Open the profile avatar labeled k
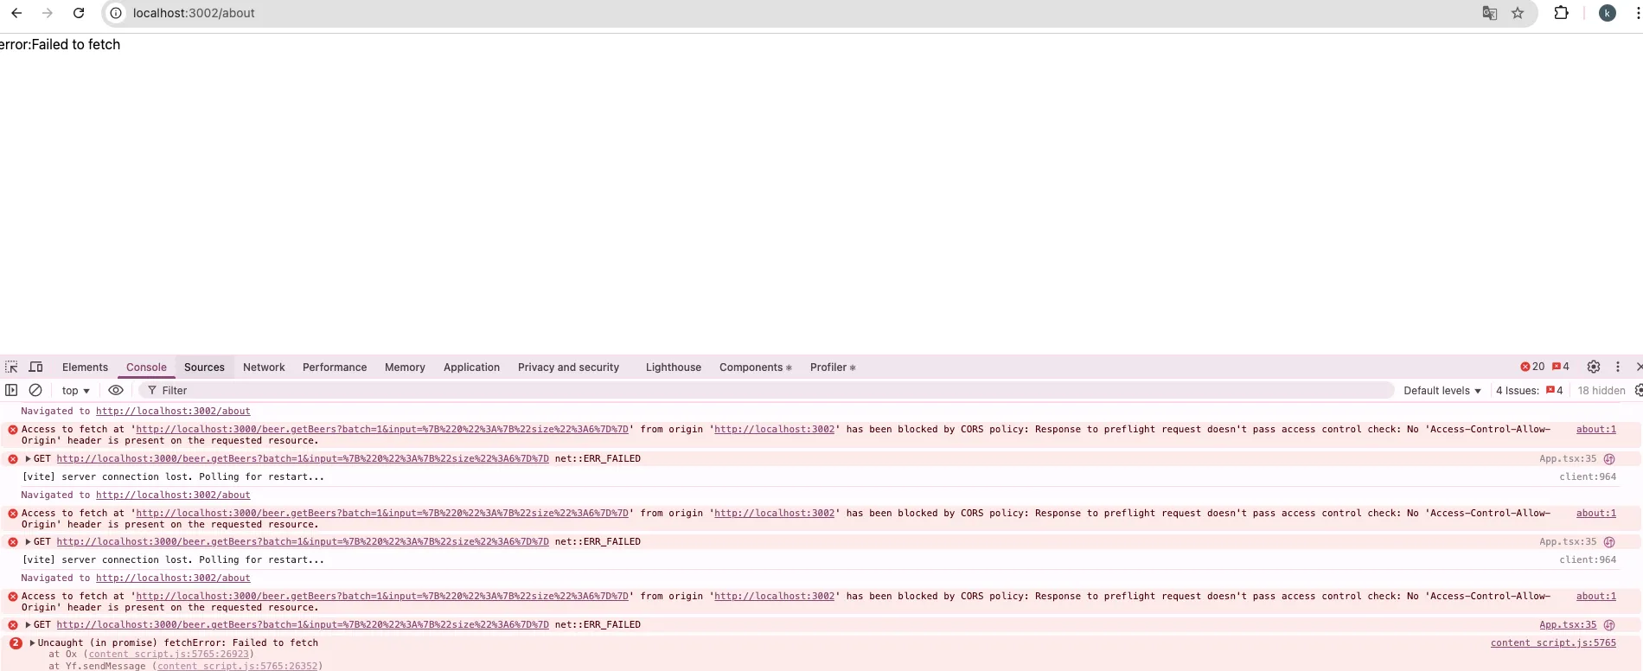This screenshot has width=1643, height=671. click(x=1608, y=13)
